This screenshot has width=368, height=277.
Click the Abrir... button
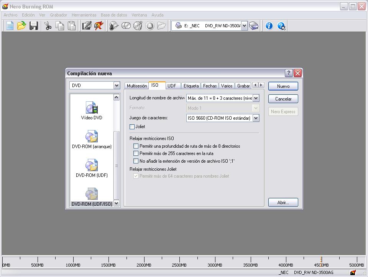click(x=283, y=203)
